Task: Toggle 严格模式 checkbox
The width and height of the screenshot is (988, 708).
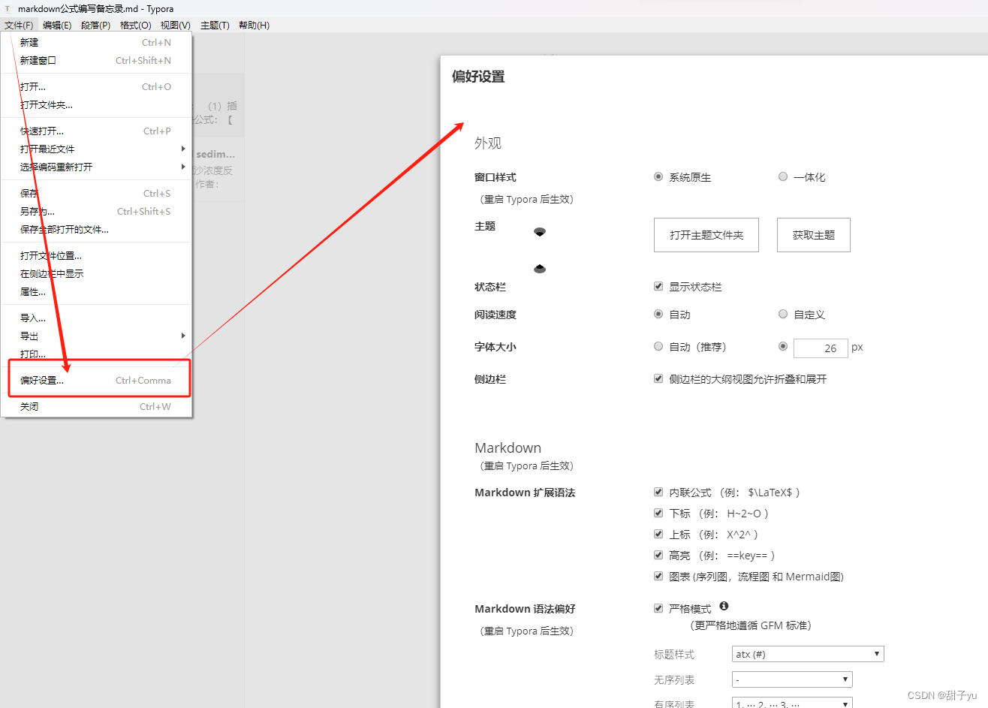Action: point(658,609)
